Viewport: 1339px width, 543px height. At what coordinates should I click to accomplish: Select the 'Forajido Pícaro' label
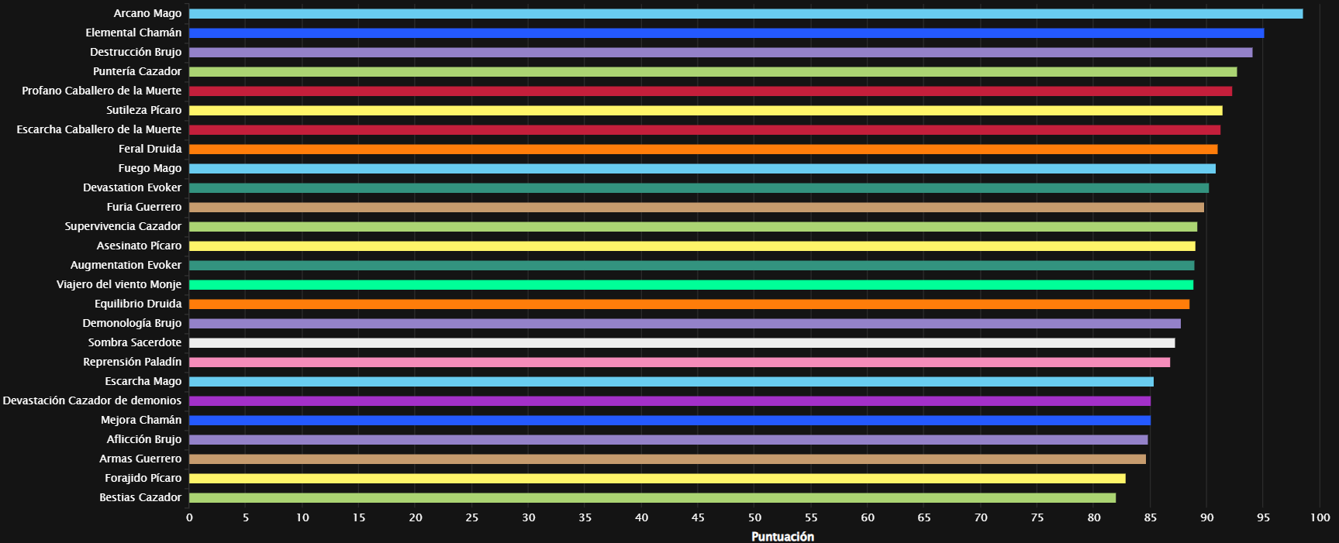click(x=143, y=478)
